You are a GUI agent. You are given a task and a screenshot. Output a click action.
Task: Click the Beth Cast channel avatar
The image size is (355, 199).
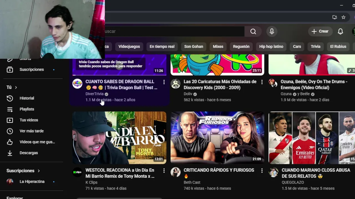tap(175, 172)
